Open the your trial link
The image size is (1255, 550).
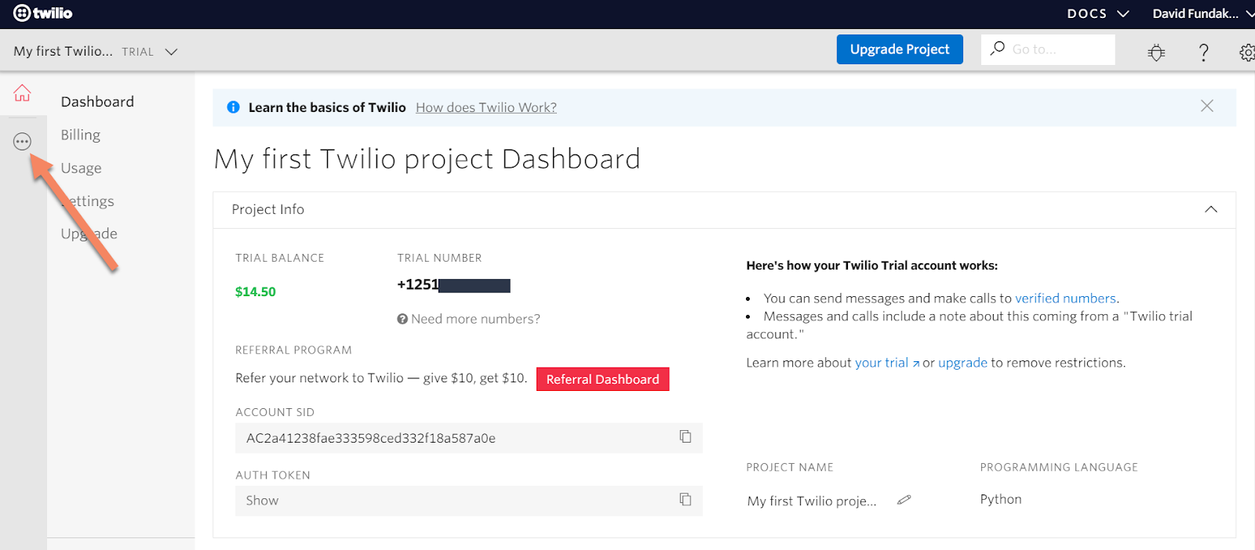[x=886, y=363]
